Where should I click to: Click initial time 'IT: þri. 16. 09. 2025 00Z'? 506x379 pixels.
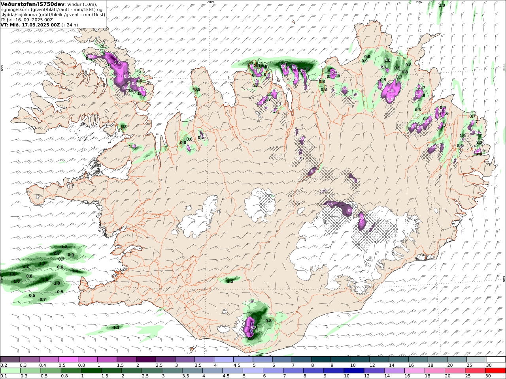27,19
